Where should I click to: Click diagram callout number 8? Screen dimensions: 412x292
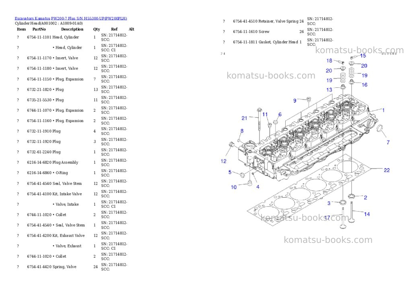242,131
